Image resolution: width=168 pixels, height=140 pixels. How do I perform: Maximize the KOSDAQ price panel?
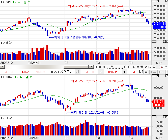point(166,76)
